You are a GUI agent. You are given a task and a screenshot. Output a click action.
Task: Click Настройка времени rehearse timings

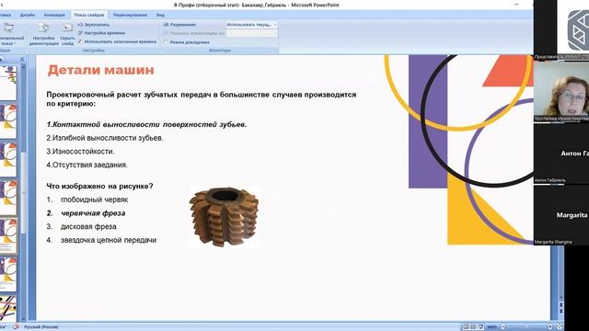click(101, 33)
